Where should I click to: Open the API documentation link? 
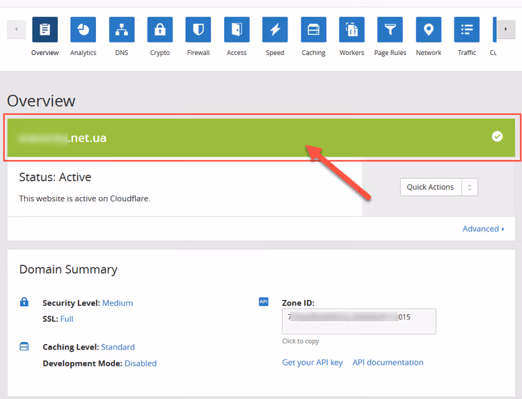(388, 362)
